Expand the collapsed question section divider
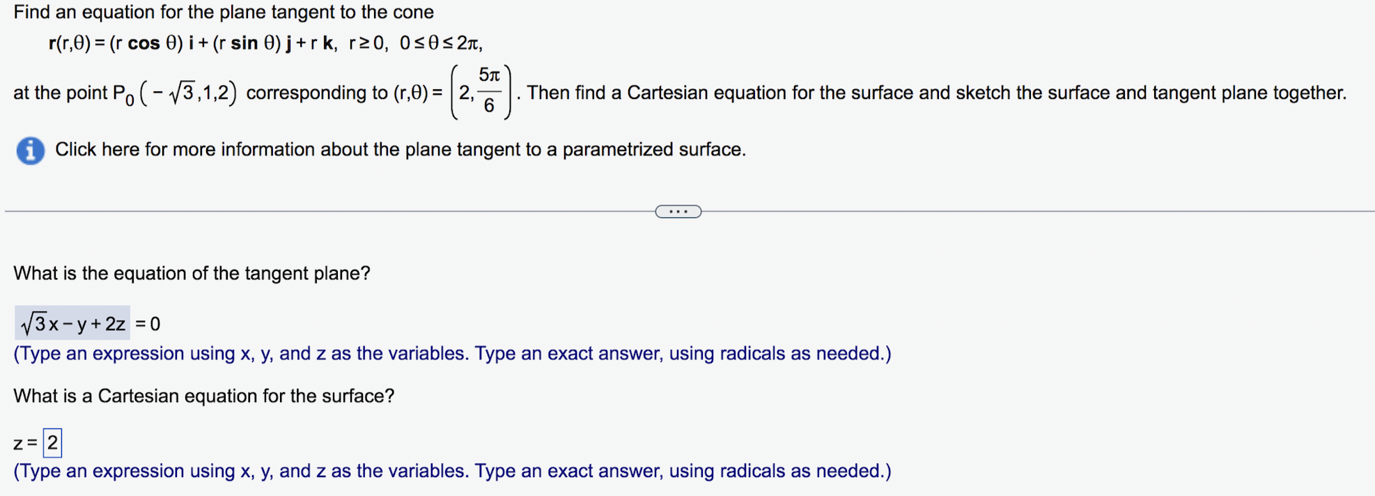This screenshot has width=1375, height=496. point(678,211)
